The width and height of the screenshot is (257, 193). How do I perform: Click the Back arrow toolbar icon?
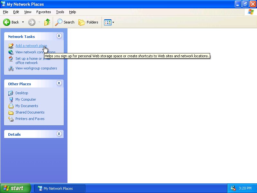point(7,22)
